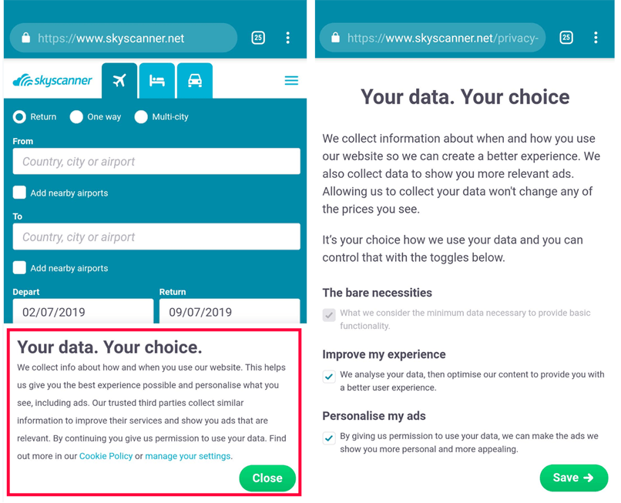
Task: Select the One way trip option
Action: click(x=76, y=117)
